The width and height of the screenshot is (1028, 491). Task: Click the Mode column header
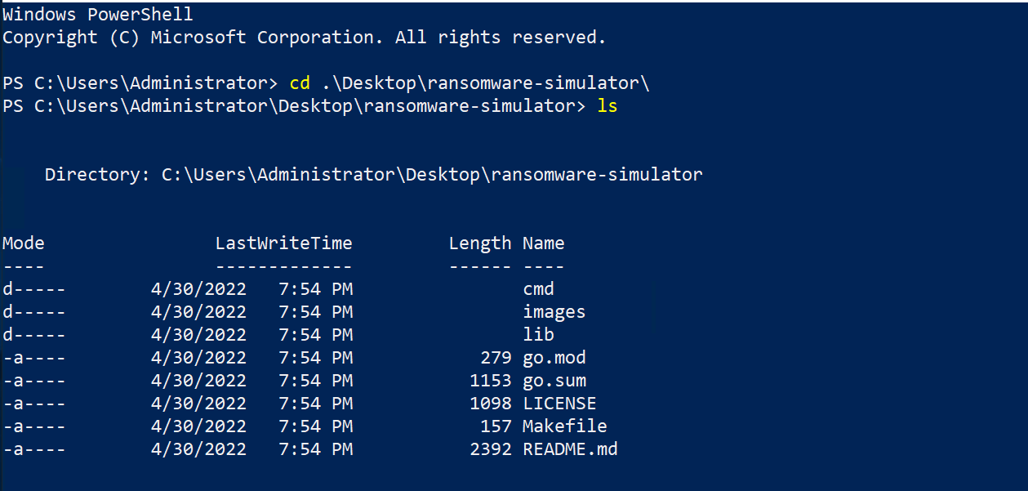tap(24, 243)
